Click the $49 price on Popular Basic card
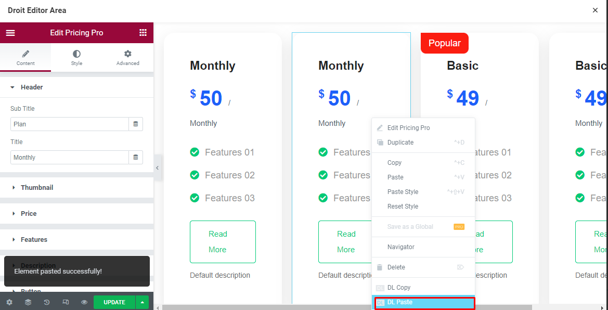The image size is (608, 310). pos(463,98)
